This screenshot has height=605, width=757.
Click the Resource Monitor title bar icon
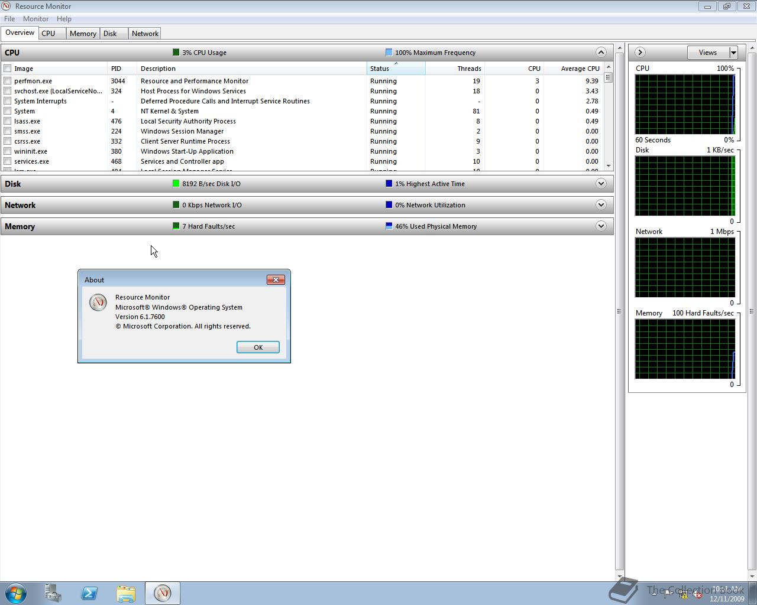pyautogui.click(x=6, y=6)
